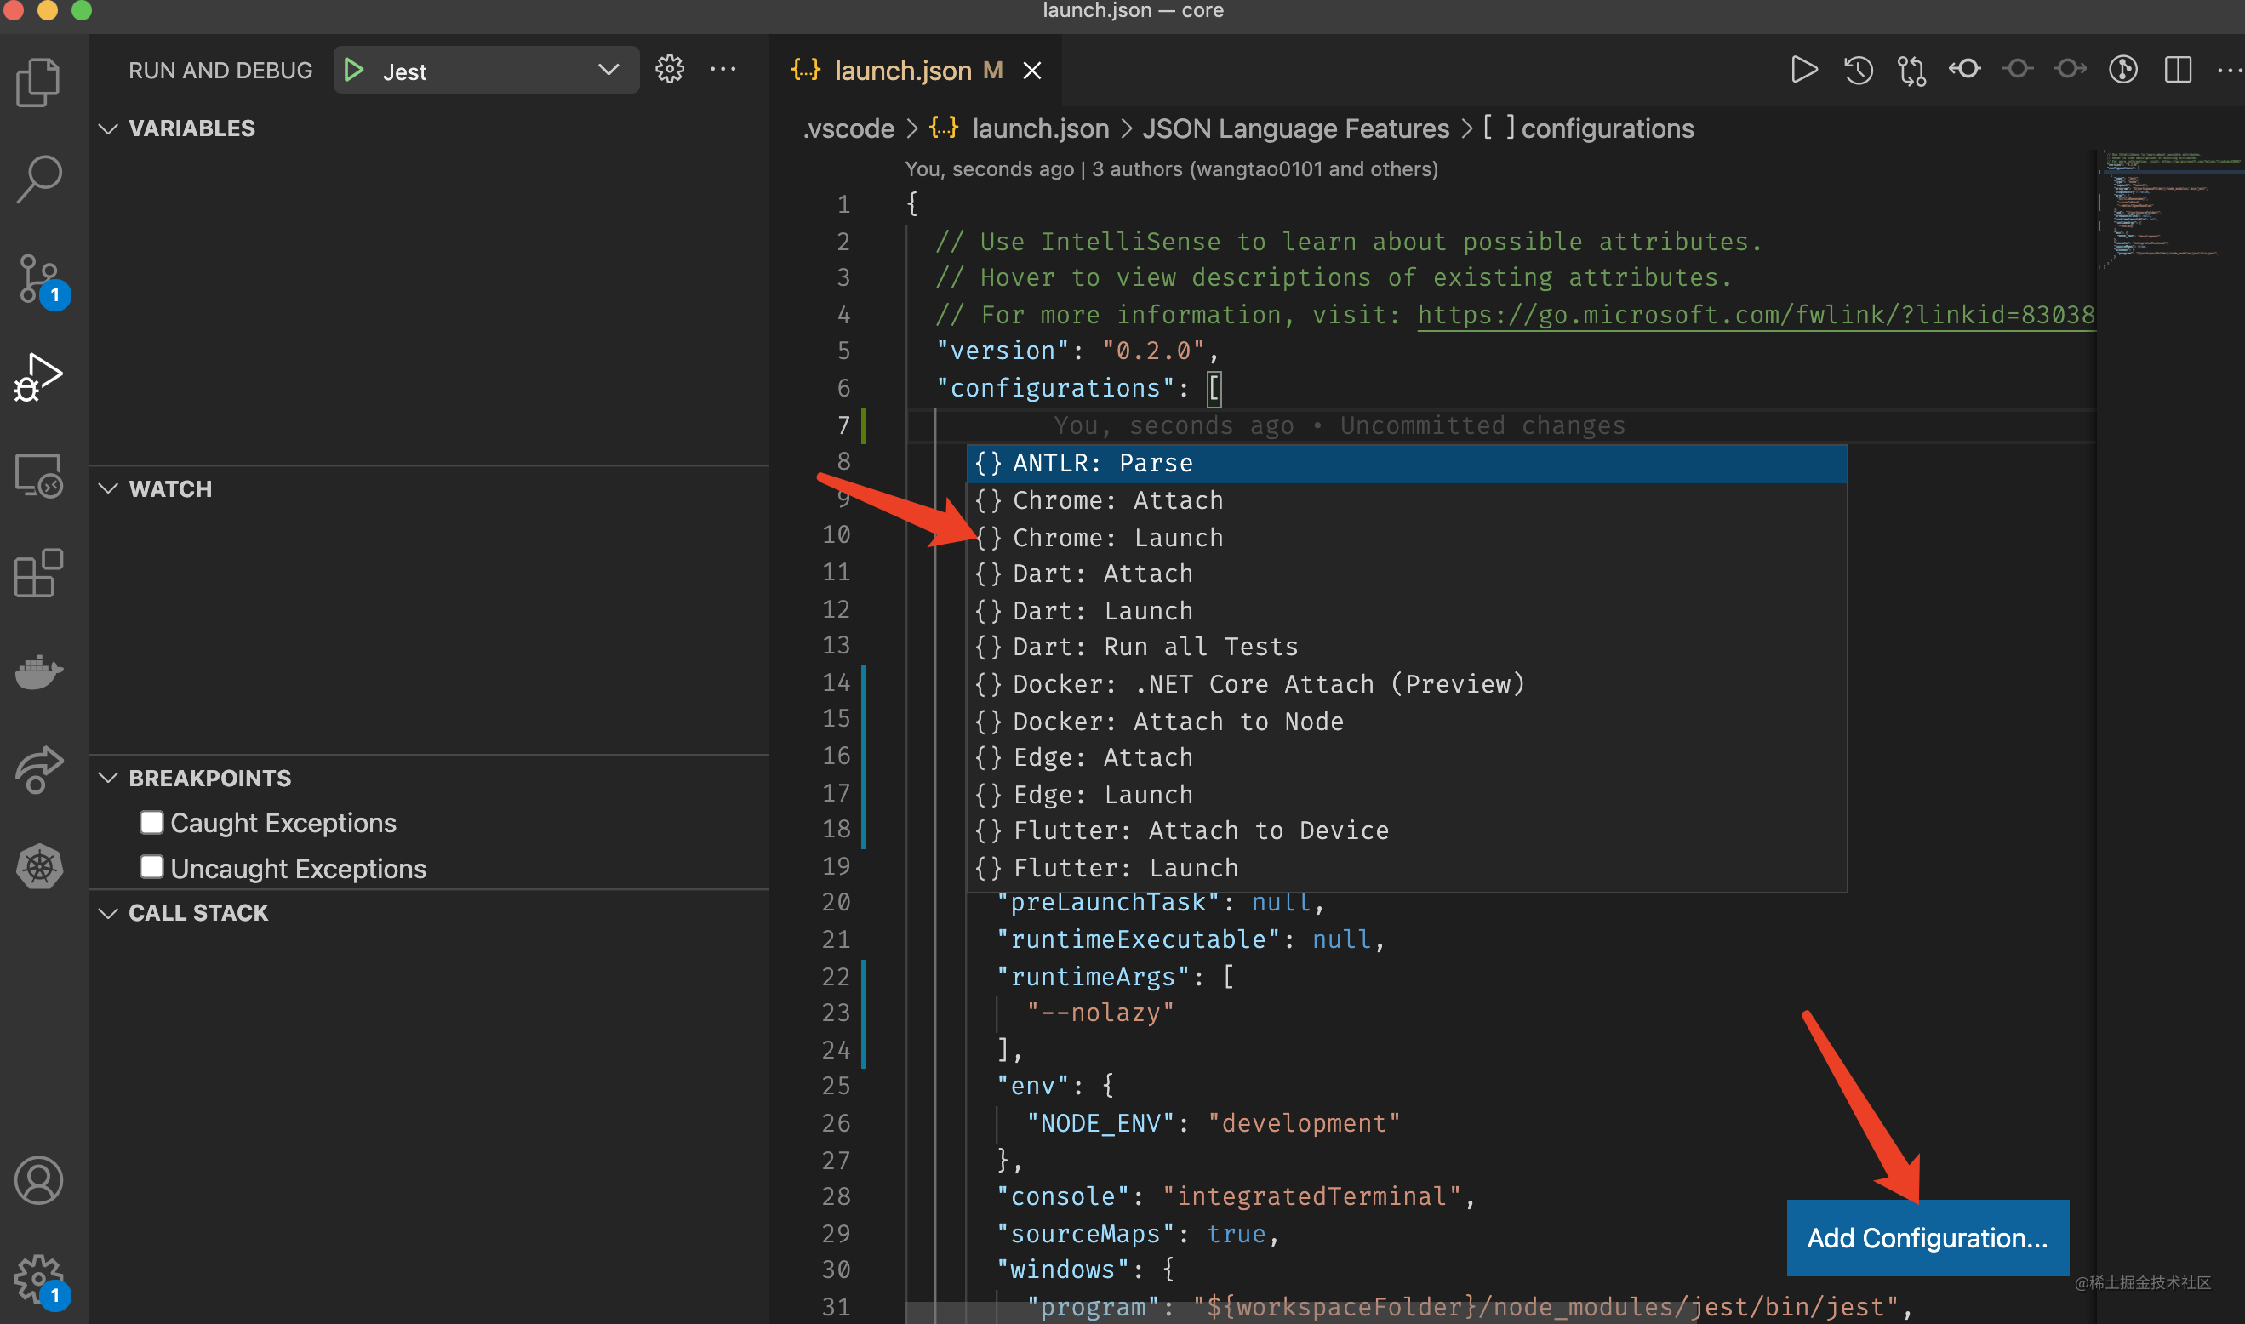Choose Dart: Launch suggestion
The height and width of the screenshot is (1324, 2245).
[x=1407, y=611]
